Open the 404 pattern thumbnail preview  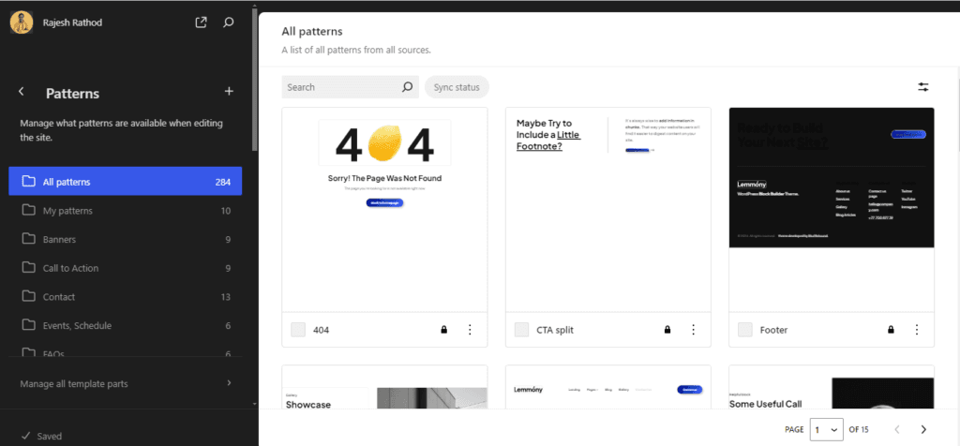point(384,209)
